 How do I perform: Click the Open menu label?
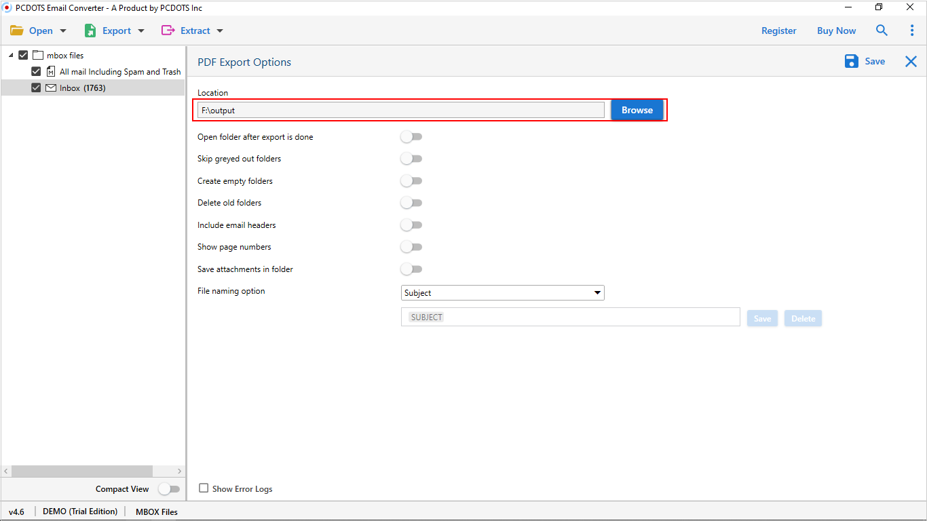[x=41, y=31]
